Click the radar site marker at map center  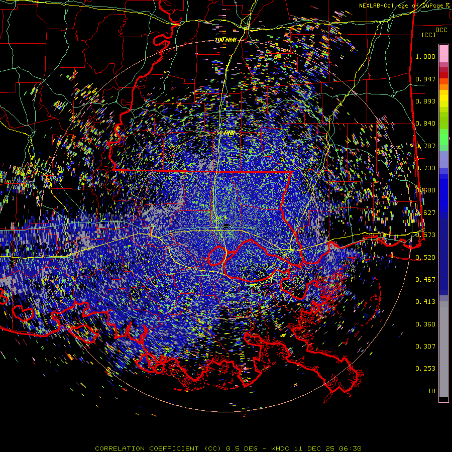tap(227, 225)
